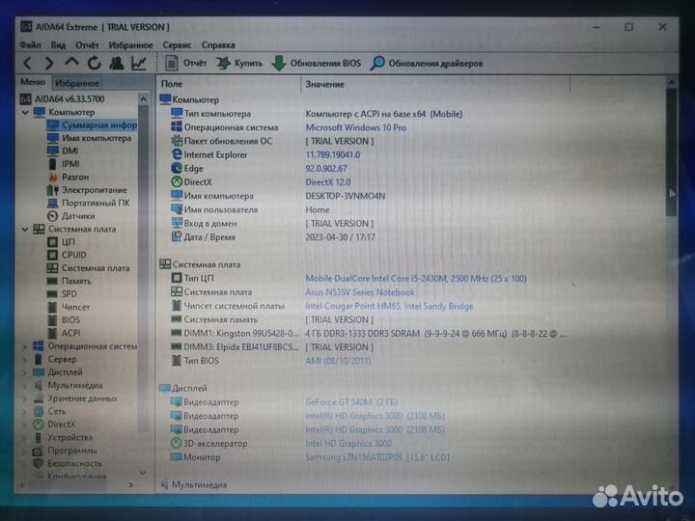
Task: Switch to the Меню sidebar tab
Action: click(x=33, y=82)
